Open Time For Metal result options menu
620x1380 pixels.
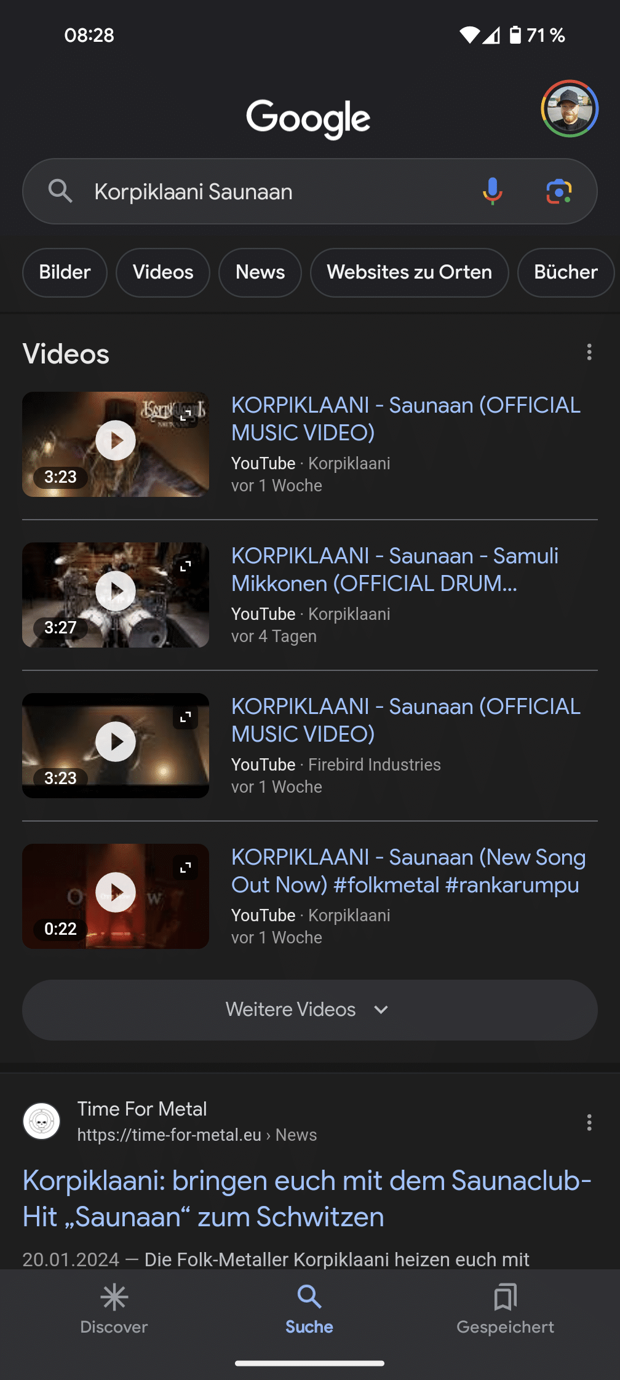coord(589,1122)
